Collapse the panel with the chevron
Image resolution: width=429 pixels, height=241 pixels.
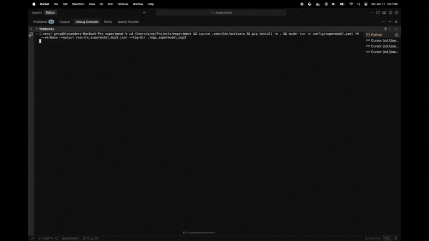pos(390,22)
